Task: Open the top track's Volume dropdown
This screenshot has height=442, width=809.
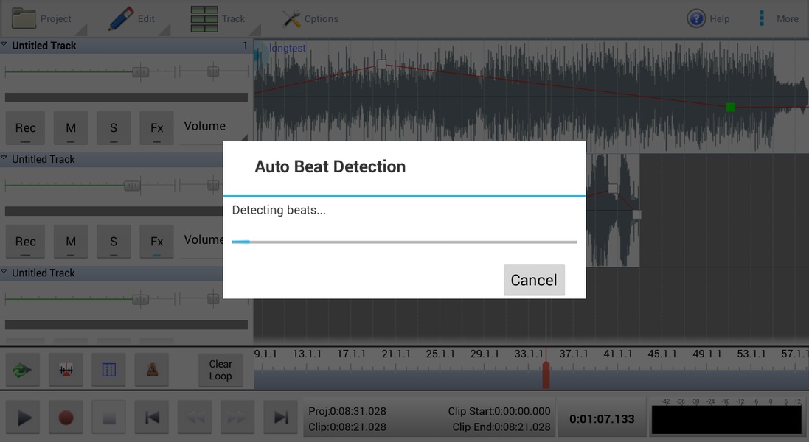Action: coord(214,127)
